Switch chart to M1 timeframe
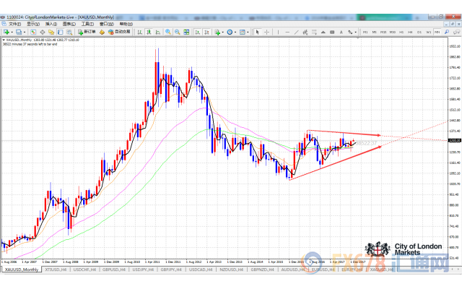This screenshot has height=289, width=462. [365, 32]
